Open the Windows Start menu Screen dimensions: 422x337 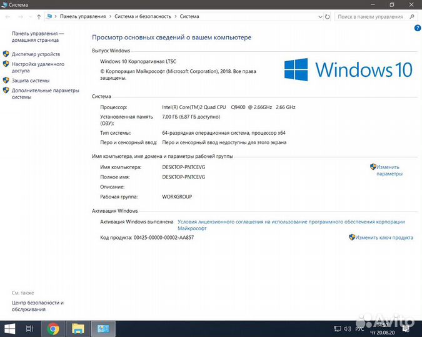pos(9,329)
